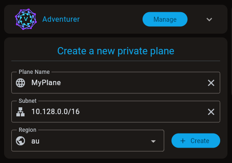Screen dimensions: 232x163
Task: Click the network hierarchy icon in Subnet
Action: [x=20, y=112]
